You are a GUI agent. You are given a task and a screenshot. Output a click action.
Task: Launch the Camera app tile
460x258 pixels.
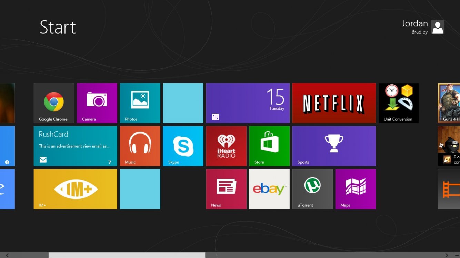pos(97,103)
